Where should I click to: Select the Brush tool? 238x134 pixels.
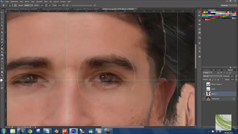2,36
